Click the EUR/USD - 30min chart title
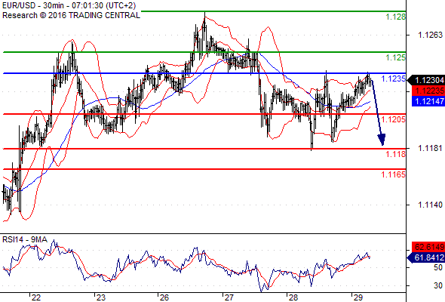Viewport: 445px width, 302px height. tap(69, 6)
